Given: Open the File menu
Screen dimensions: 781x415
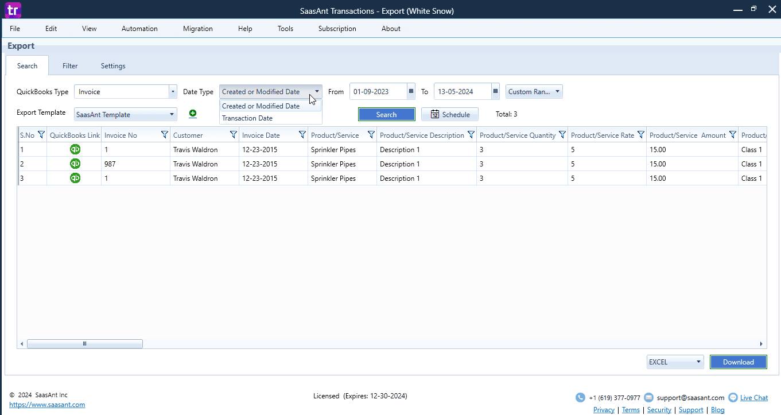Looking at the screenshot, I should (15, 28).
